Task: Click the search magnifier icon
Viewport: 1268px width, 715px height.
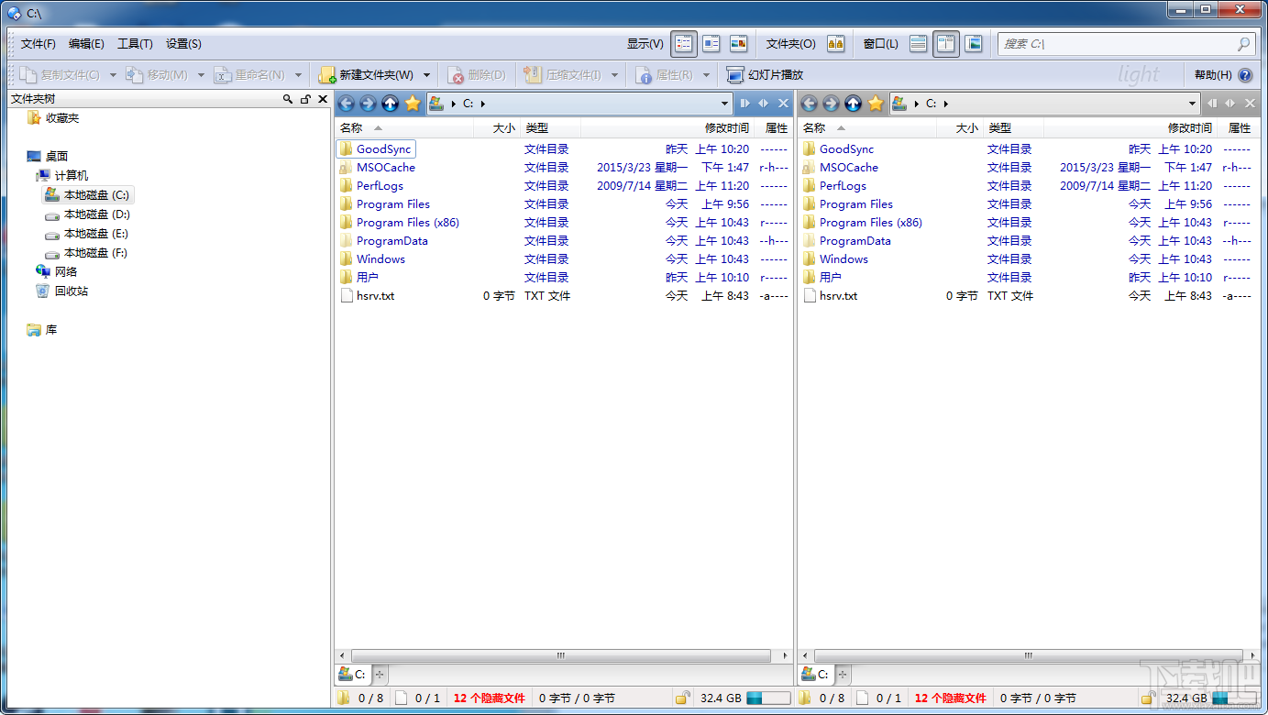Action: [x=1243, y=43]
